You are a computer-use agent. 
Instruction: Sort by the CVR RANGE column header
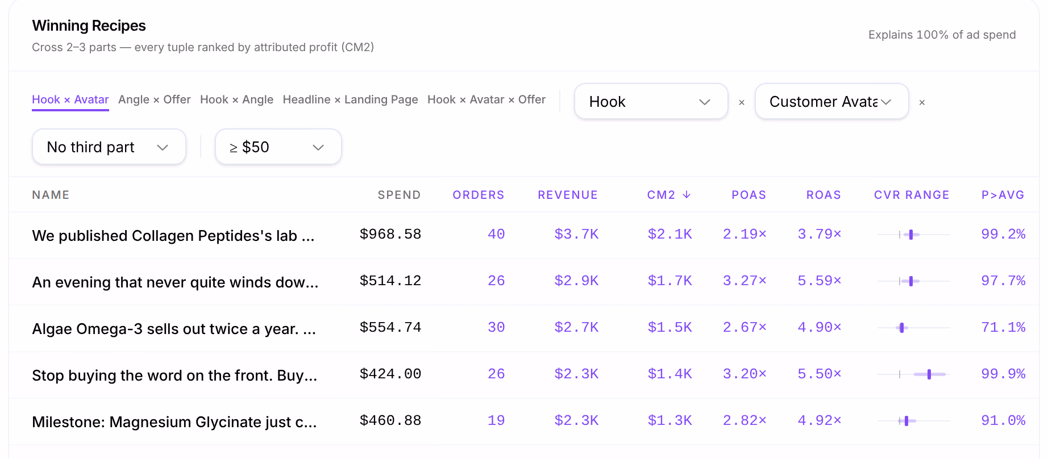(912, 195)
